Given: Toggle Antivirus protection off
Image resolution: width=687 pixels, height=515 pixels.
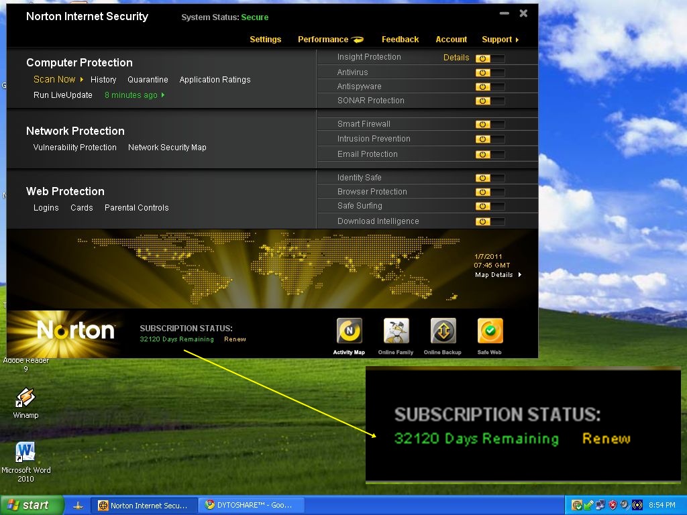Looking at the screenshot, I should click(488, 72).
